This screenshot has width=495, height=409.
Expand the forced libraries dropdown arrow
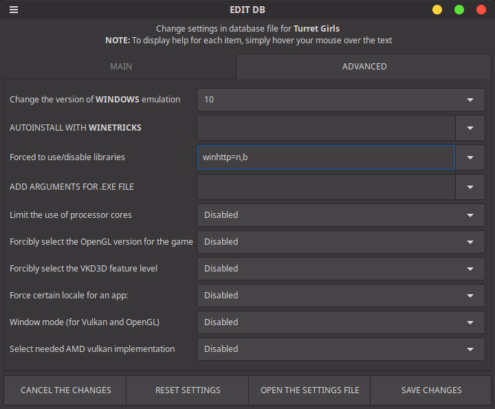[470, 157]
